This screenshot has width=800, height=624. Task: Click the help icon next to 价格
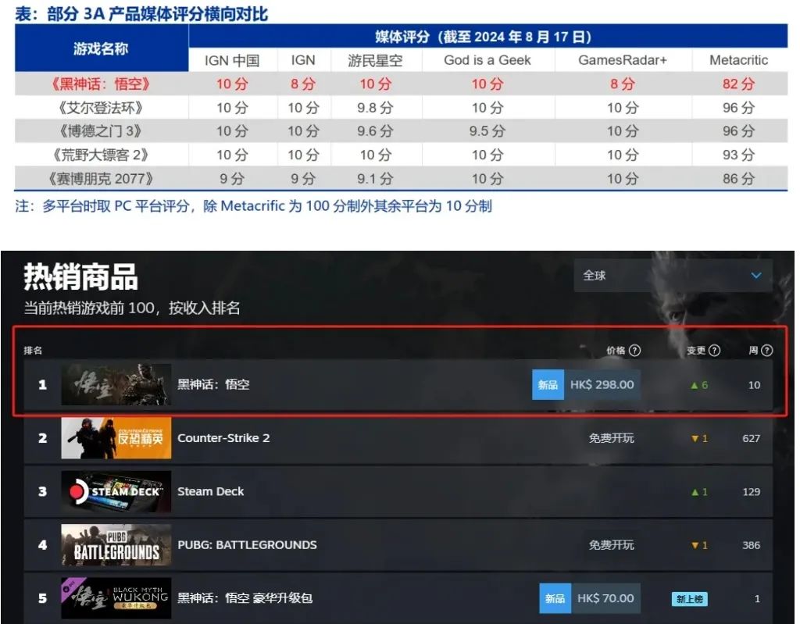(x=635, y=351)
